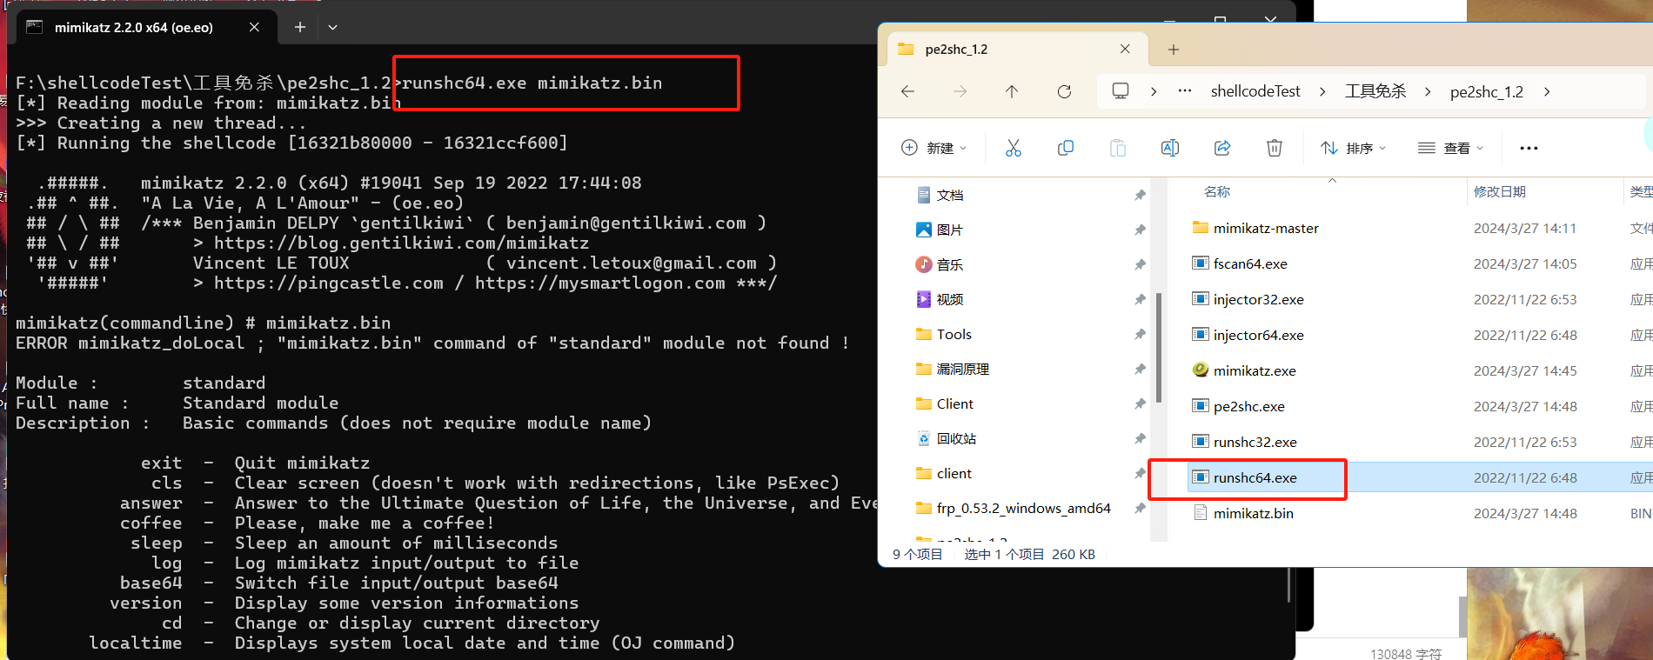Viewport: 1653px width, 660px height.
Task: Select injector64.exe in the file list
Action: click(1258, 335)
